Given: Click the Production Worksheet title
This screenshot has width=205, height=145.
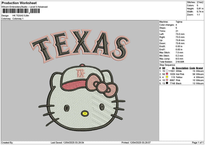Looking at the screenshot, I should click(x=15, y=2).
